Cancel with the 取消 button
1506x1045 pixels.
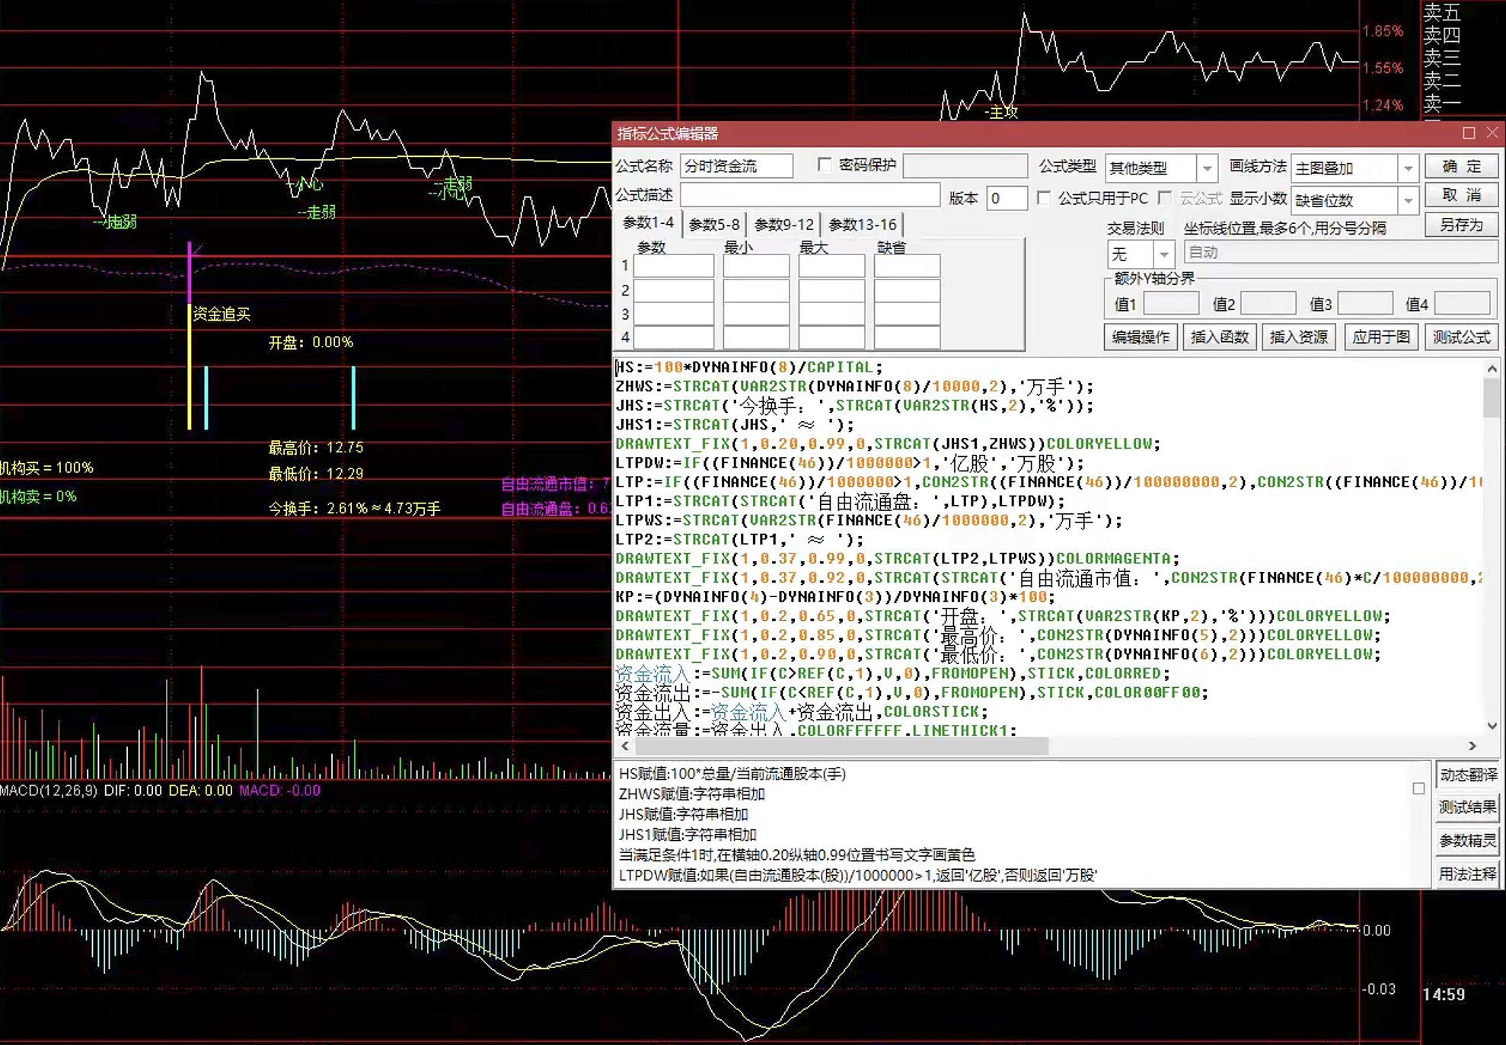pyautogui.click(x=1461, y=195)
